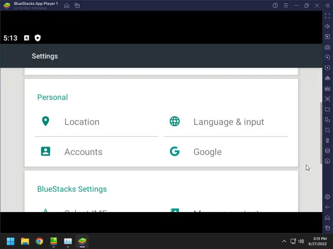Click the keyboard A icon in status bar
This screenshot has width=333, height=249.
pos(27,38)
